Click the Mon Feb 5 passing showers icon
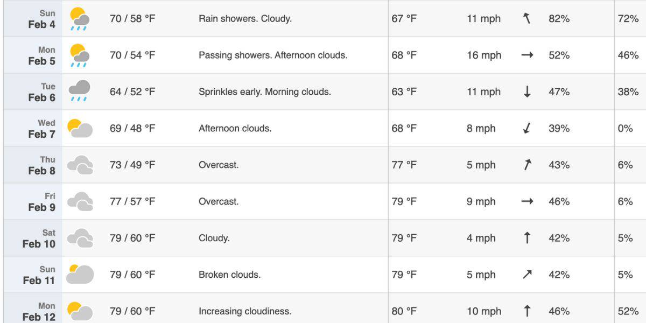Screen dimensions: 646x323 pos(80,55)
